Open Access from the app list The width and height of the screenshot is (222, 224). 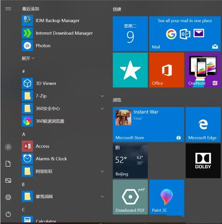(42, 146)
